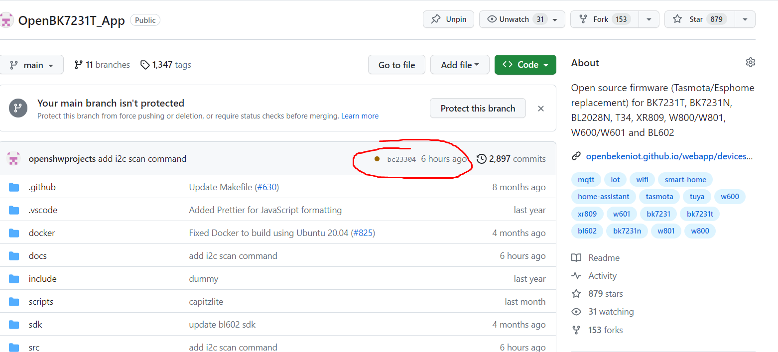This screenshot has width=778, height=352.
Task: Open 'add i2c scan command' latest commit title
Action: point(142,159)
